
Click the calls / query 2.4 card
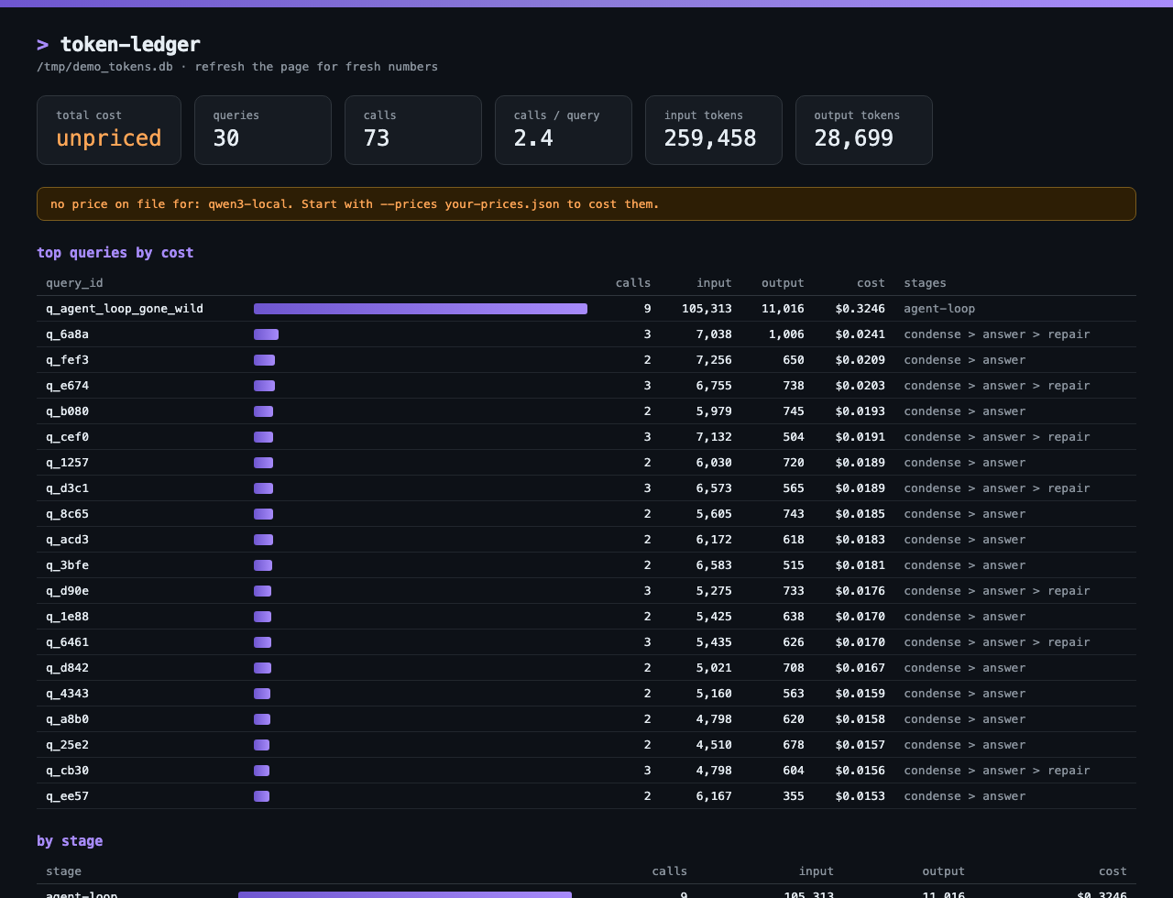pyautogui.click(x=564, y=130)
